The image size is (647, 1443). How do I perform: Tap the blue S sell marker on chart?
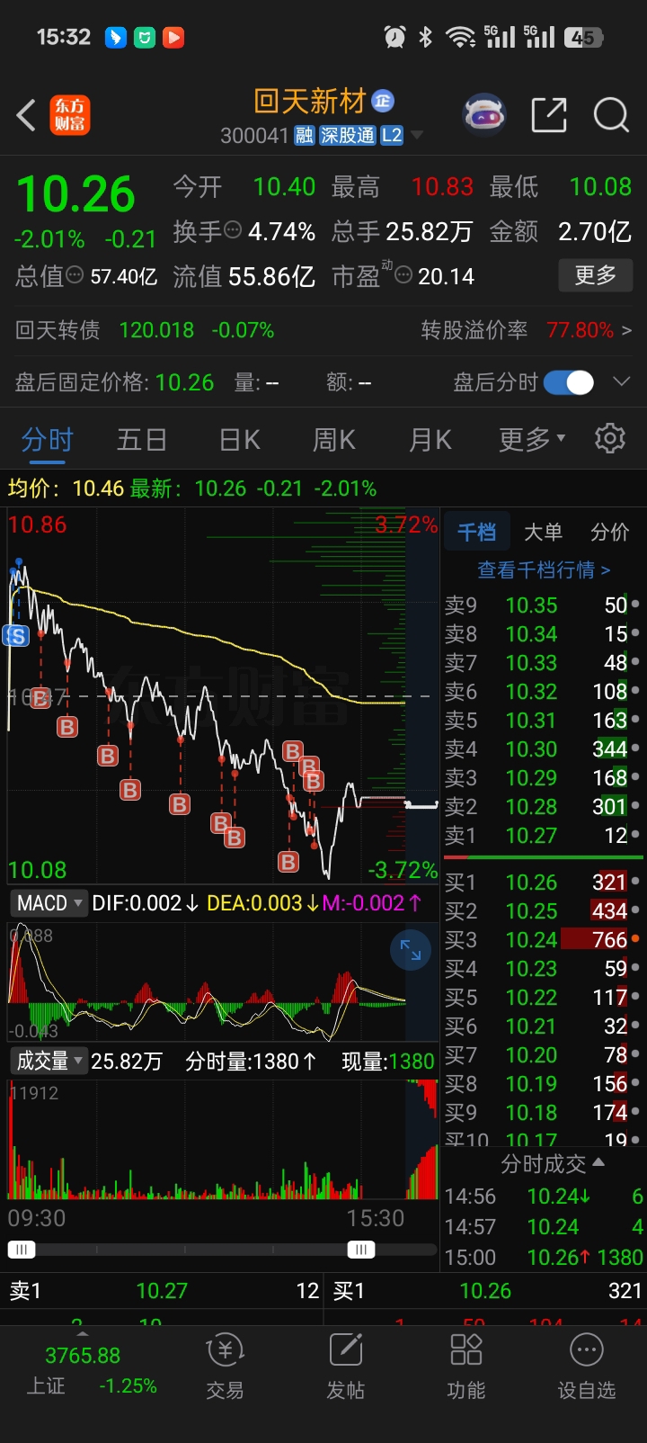[17, 636]
